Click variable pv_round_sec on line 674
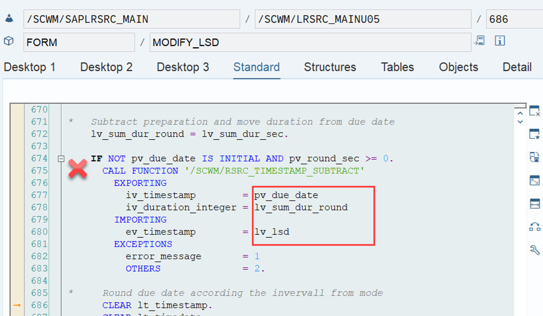The width and height of the screenshot is (543, 316). 324,158
